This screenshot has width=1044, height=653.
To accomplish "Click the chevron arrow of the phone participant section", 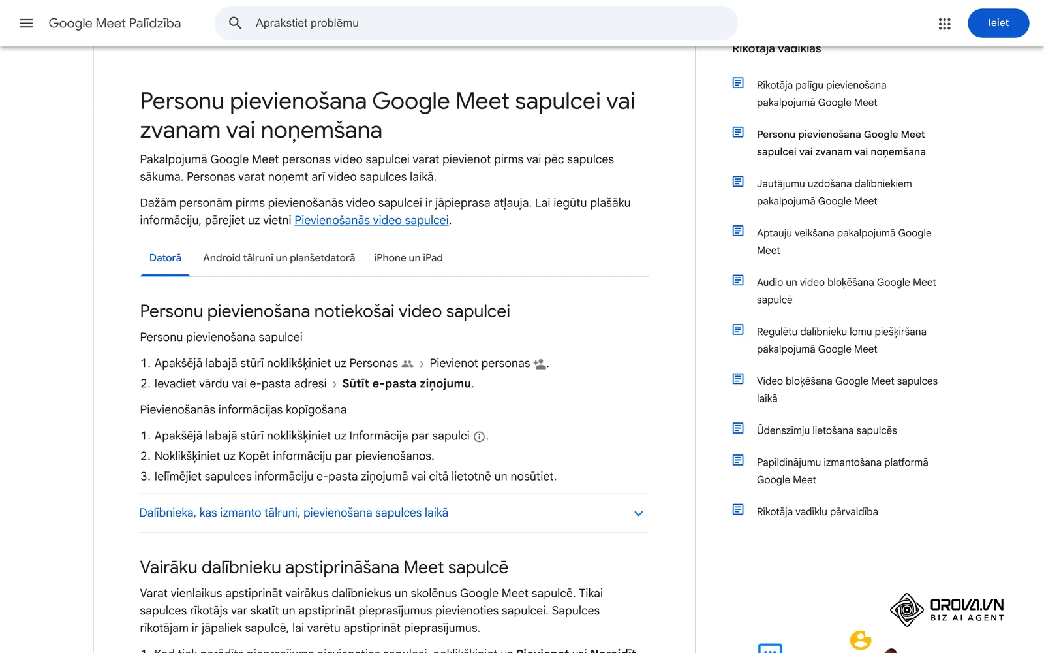I will click(x=639, y=513).
